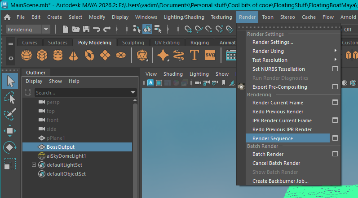This screenshot has height=198, width=358.
Task: Create polygon Type with the T icon
Action: [194, 55]
